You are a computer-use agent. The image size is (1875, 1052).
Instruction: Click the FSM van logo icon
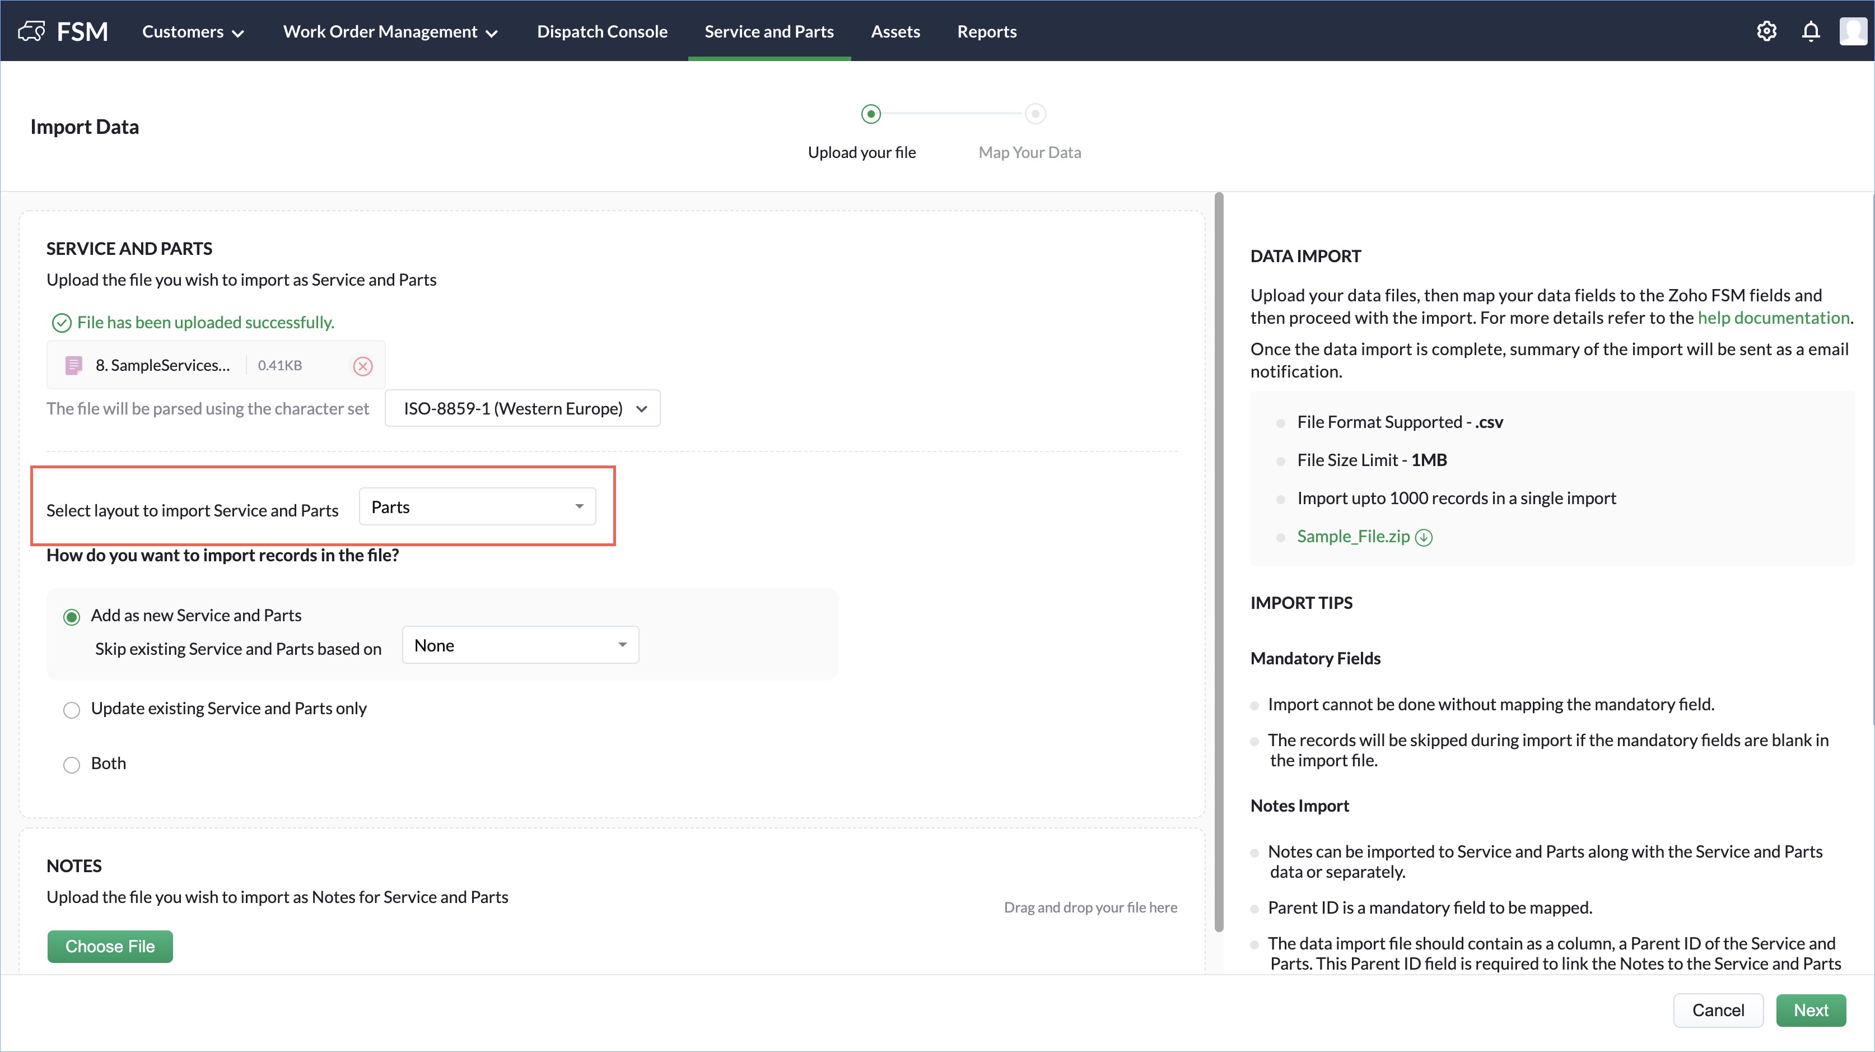31,31
